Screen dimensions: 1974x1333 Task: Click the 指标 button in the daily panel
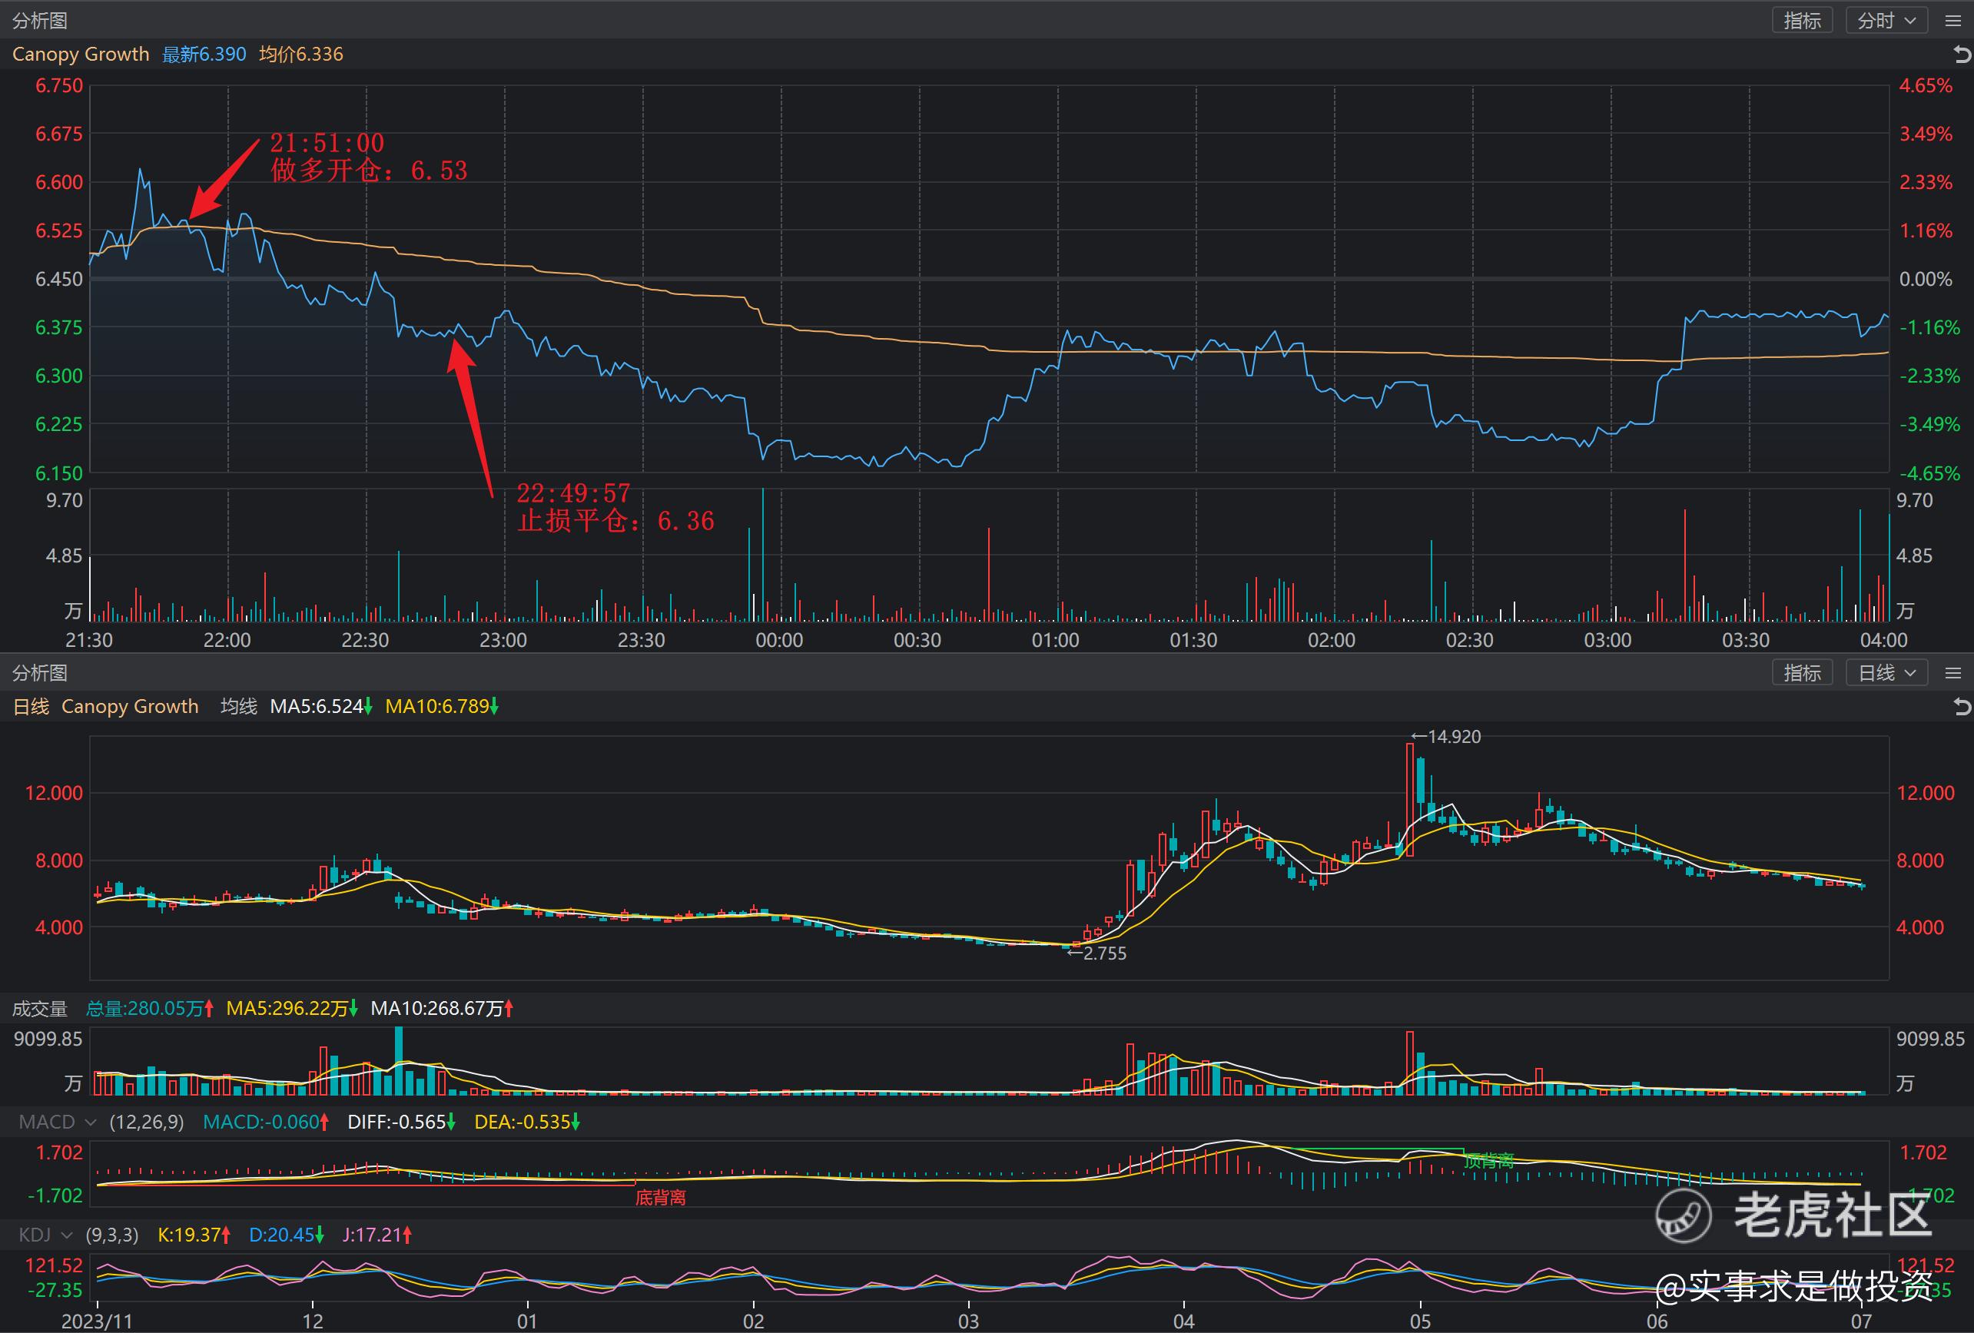tap(1803, 673)
